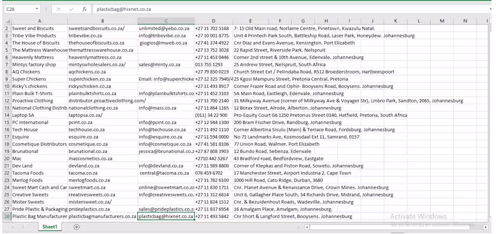Switch to the Sheet1 tab

pos(50,227)
